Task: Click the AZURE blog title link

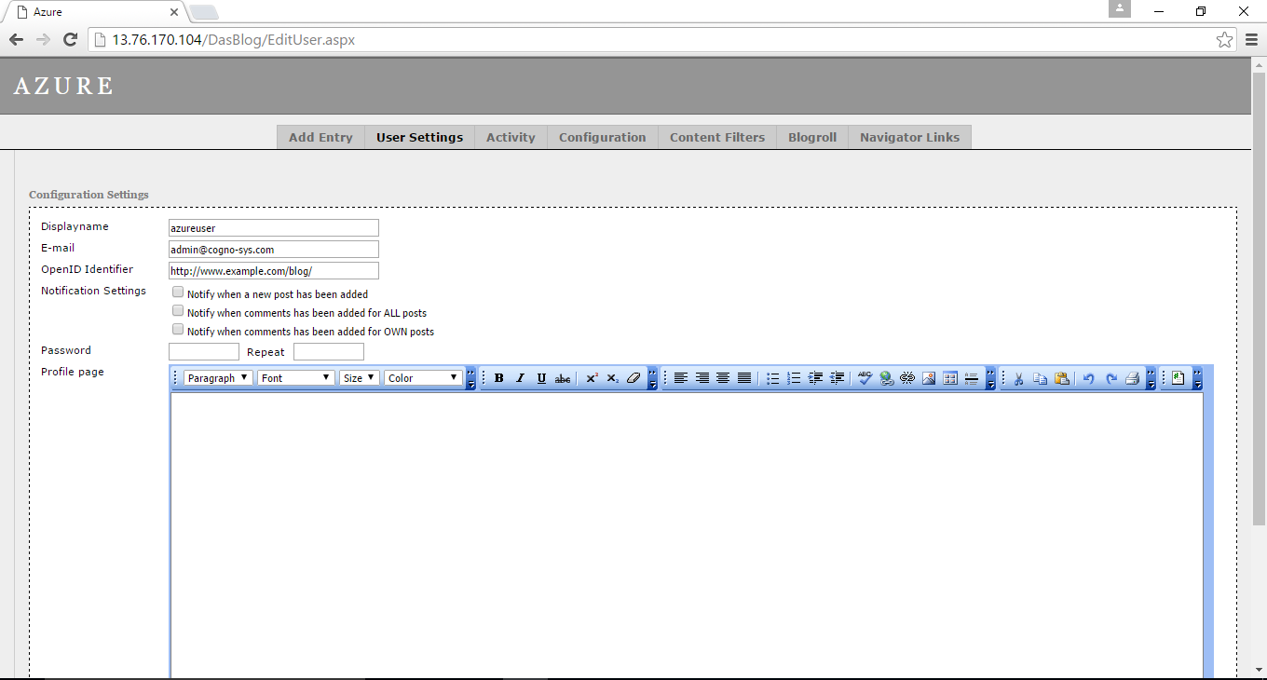Action: coord(63,86)
